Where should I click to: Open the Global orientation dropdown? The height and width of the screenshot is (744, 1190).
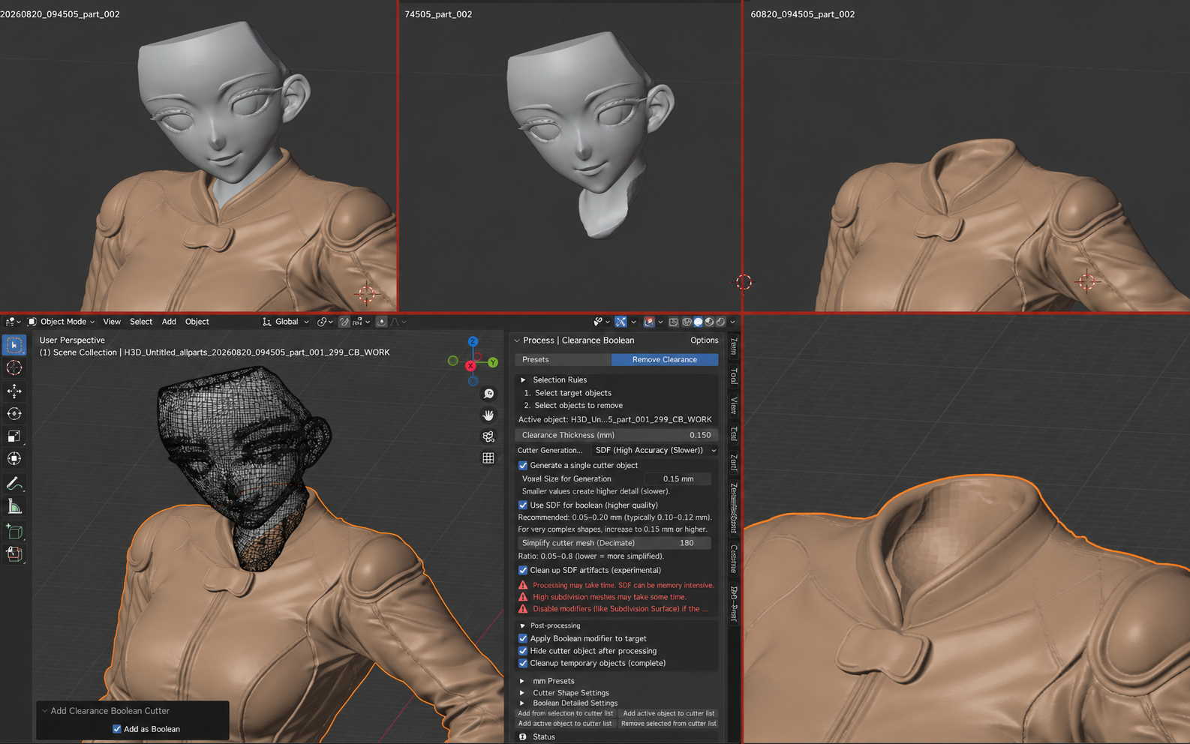tap(286, 322)
